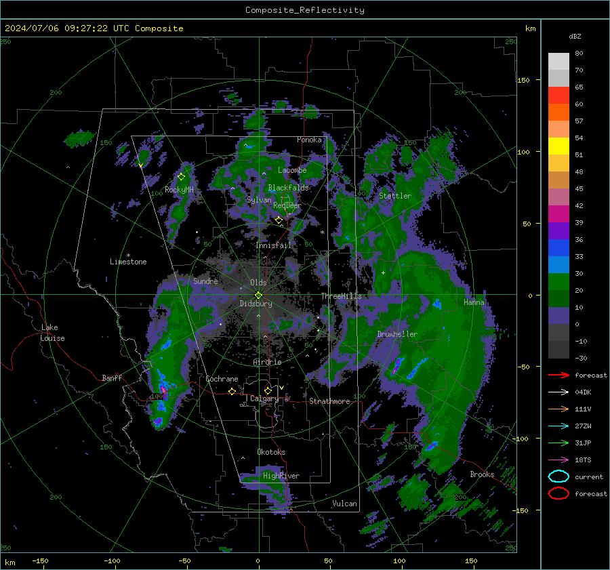Click the Hanna town label
The height and width of the screenshot is (570, 610).
[474, 302]
